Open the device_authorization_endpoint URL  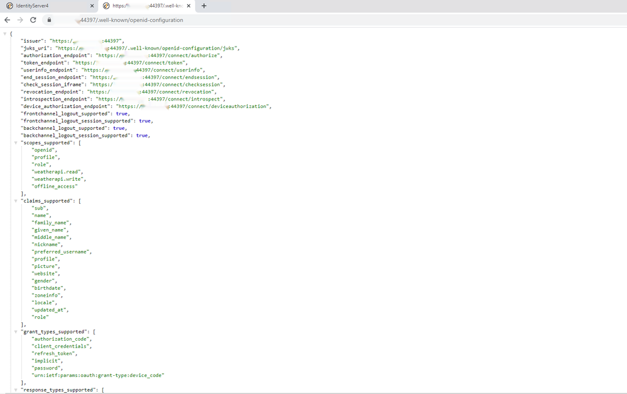click(x=193, y=106)
